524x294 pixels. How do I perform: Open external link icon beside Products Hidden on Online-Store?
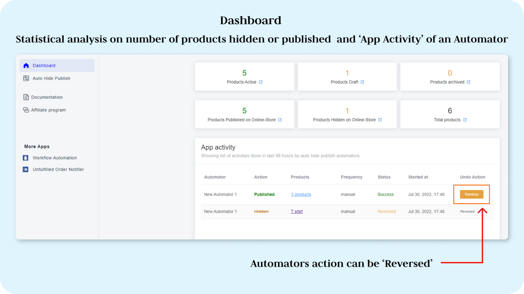380,120
